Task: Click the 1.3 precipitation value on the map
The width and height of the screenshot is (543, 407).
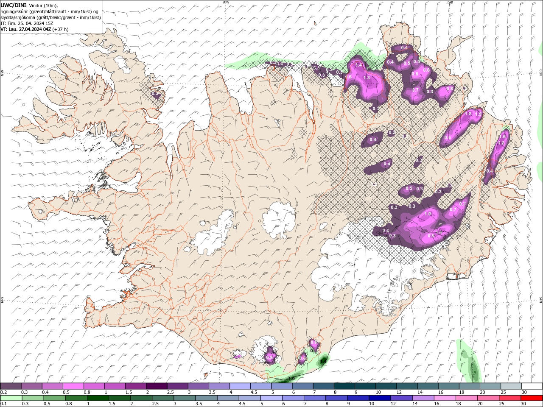Action: (367, 78)
